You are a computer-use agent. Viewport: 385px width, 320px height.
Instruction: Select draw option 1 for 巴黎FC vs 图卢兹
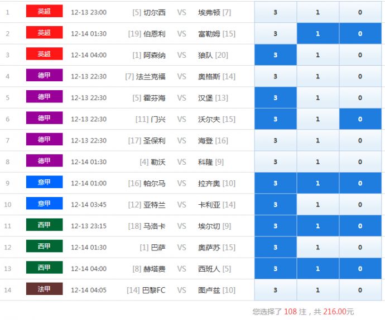(x=317, y=290)
